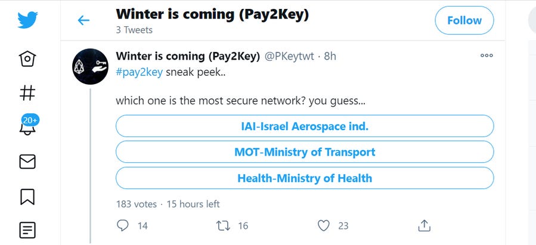Open Lists icon in sidebar
Screen dimensions: 536x245
tap(28, 230)
